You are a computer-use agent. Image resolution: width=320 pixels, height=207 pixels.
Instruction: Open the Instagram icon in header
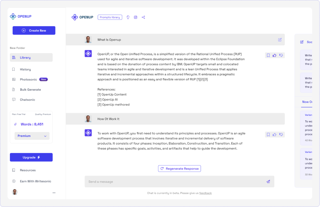(136, 17)
